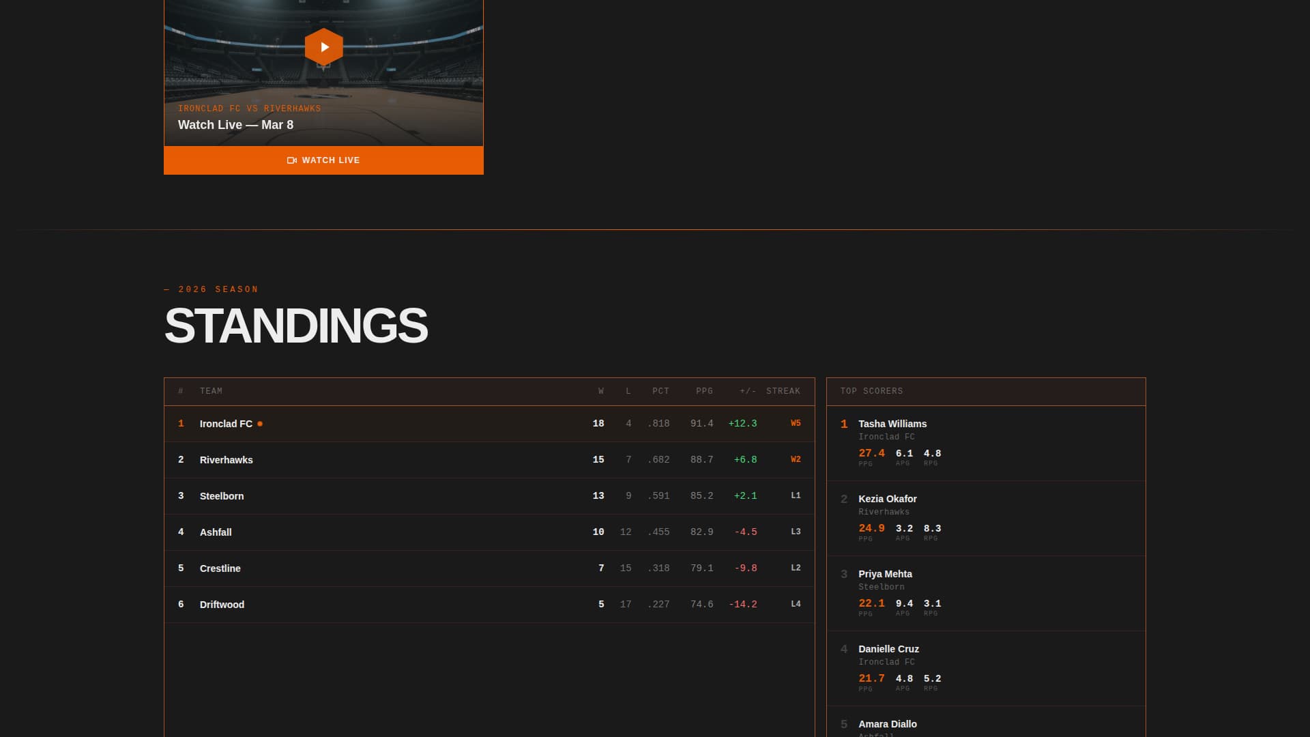Click Crestline's L2 streak
This screenshot has width=1310, height=737.
[796, 568]
